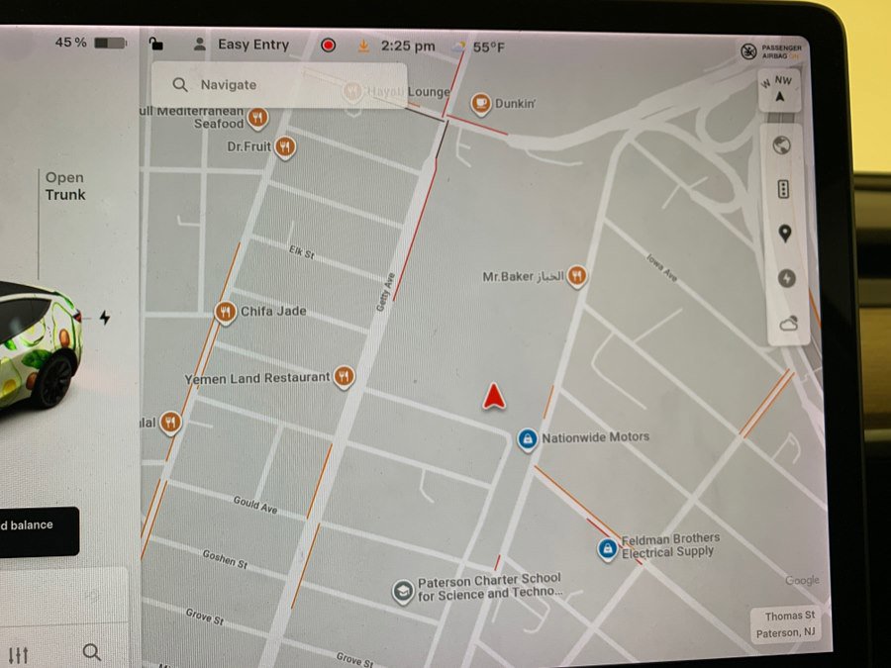Tap the charge port lightning icon by car
Viewport: 891px width, 668px height.
point(105,318)
